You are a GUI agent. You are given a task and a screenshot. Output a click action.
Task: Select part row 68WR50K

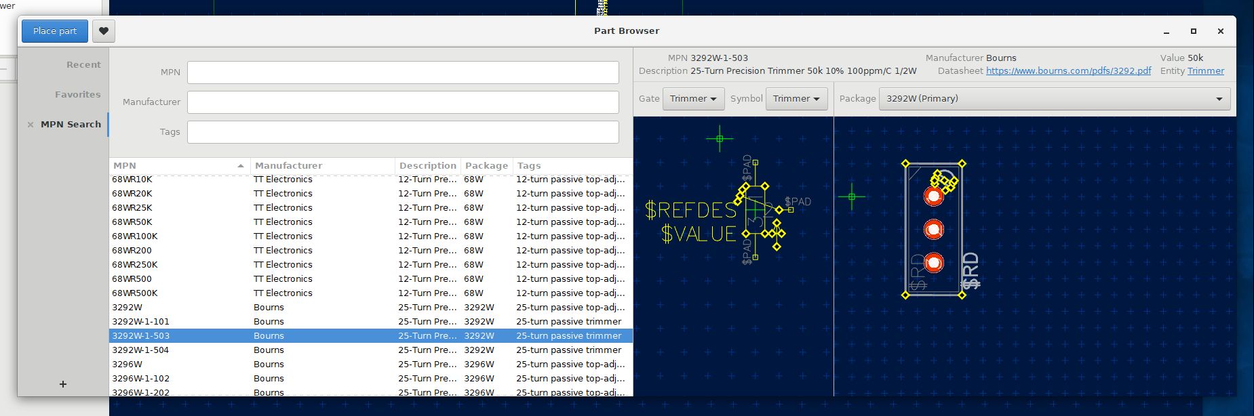point(371,222)
